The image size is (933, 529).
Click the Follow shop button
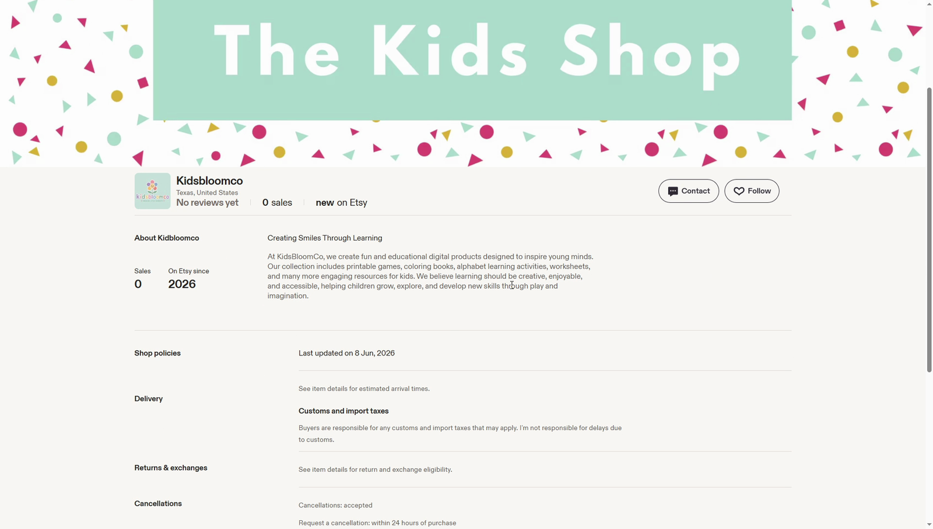click(x=752, y=191)
